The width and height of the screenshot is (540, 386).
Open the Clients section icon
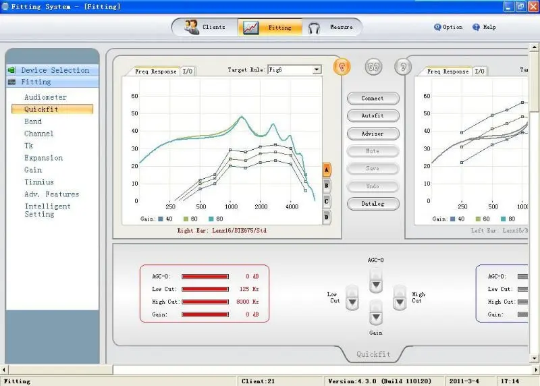coord(192,27)
